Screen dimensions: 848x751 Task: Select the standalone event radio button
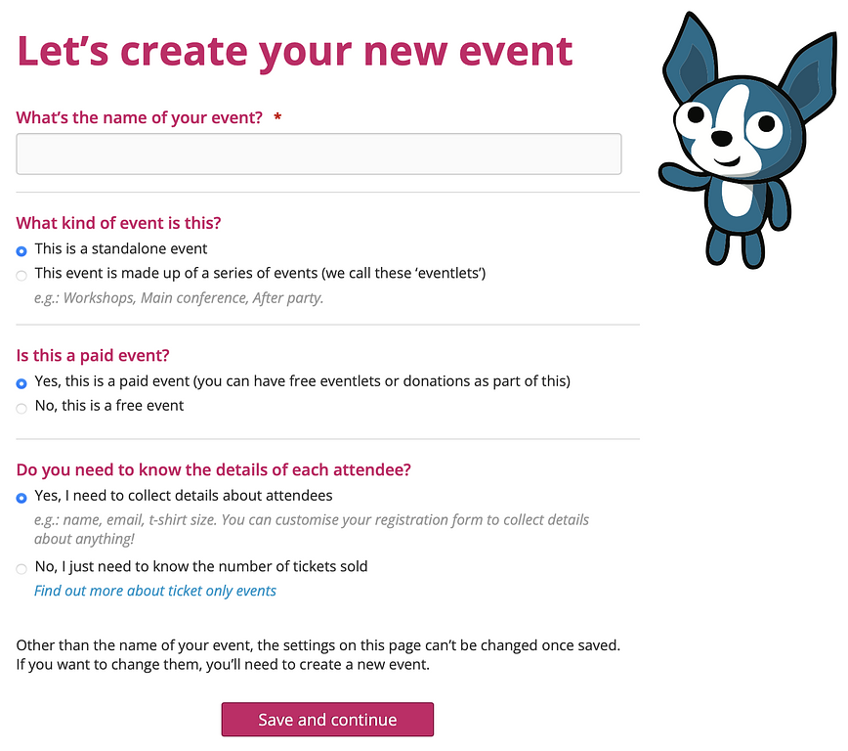click(21, 250)
